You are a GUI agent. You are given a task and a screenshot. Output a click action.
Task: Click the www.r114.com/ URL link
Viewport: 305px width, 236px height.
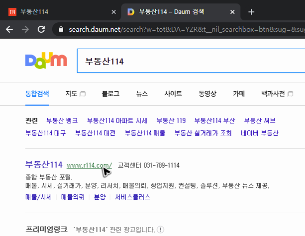coord(89,165)
